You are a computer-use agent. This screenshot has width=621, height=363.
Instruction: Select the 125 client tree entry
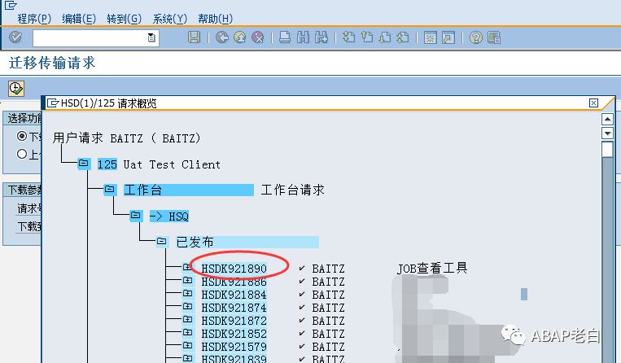[x=107, y=164]
